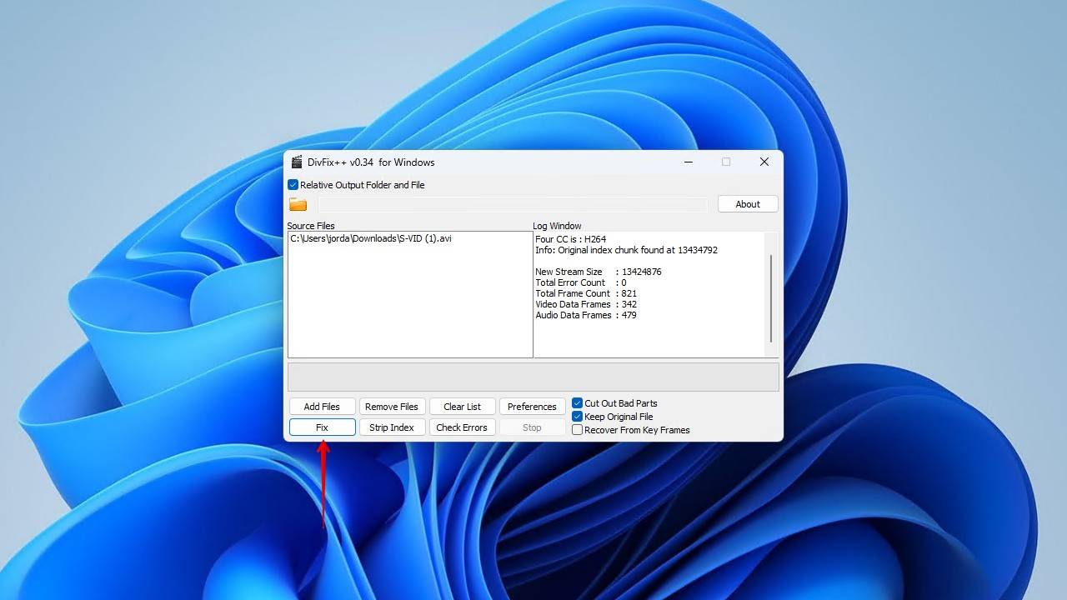
Task: Minimize the DivFix++ window
Action: tap(689, 162)
